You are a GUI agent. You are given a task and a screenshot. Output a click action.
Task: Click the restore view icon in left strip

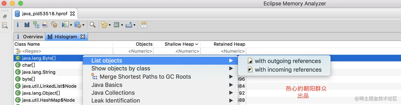point(5,16)
